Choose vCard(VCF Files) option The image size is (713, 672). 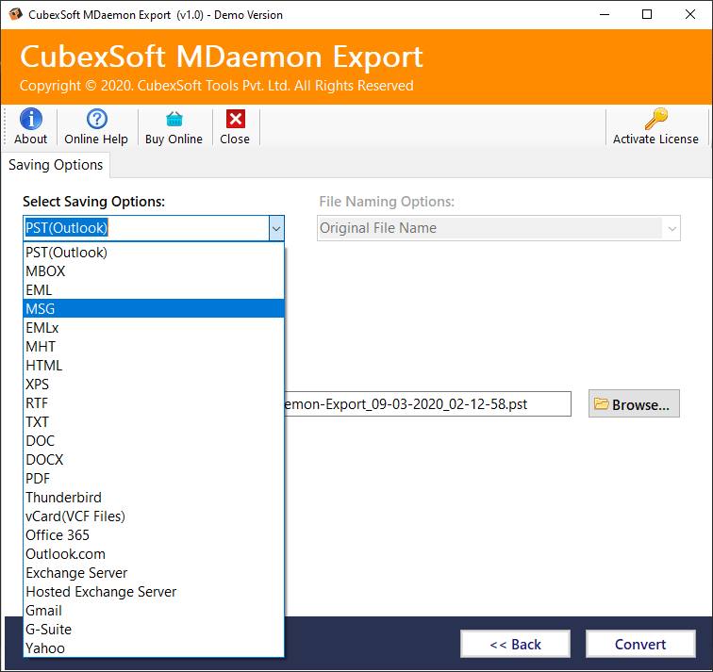pos(75,516)
